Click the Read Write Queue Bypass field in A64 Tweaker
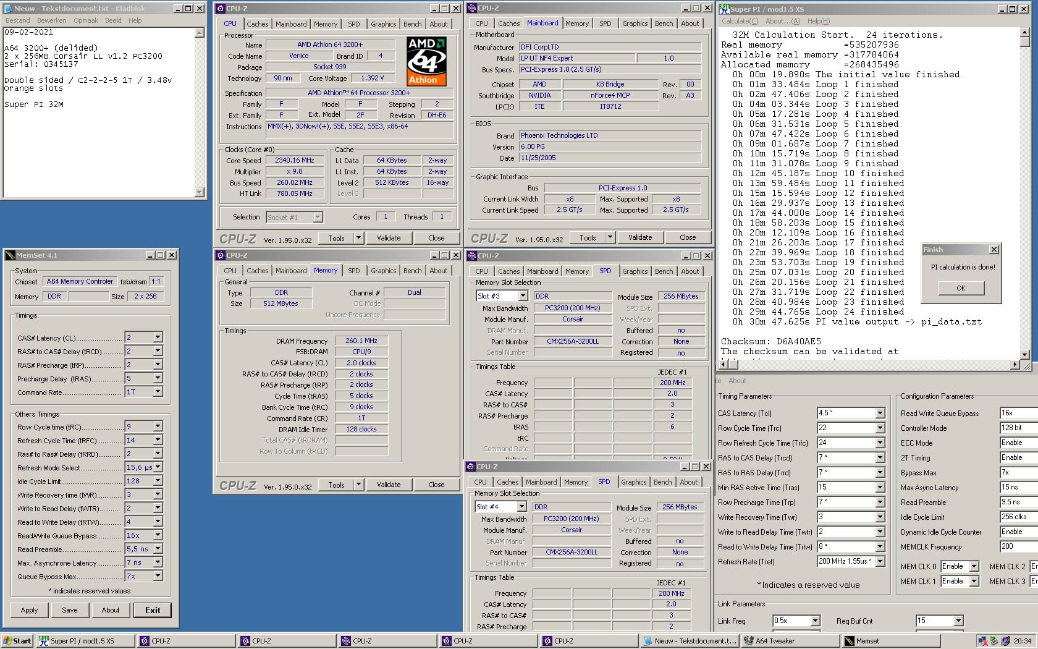The image size is (1038, 649). (x=1018, y=413)
